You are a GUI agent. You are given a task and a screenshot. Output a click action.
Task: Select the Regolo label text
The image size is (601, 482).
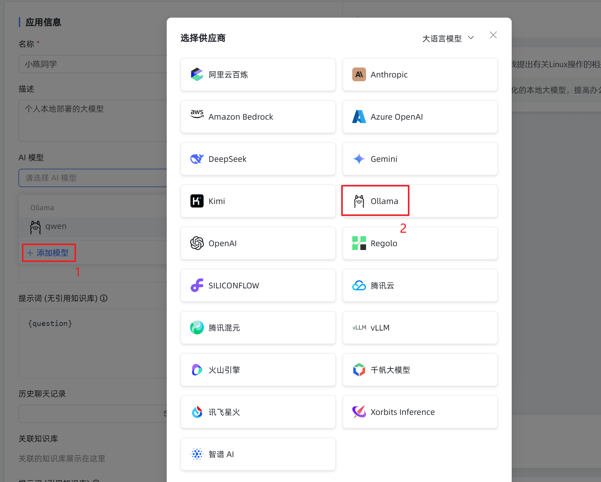pyautogui.click(x=384, y=243)
